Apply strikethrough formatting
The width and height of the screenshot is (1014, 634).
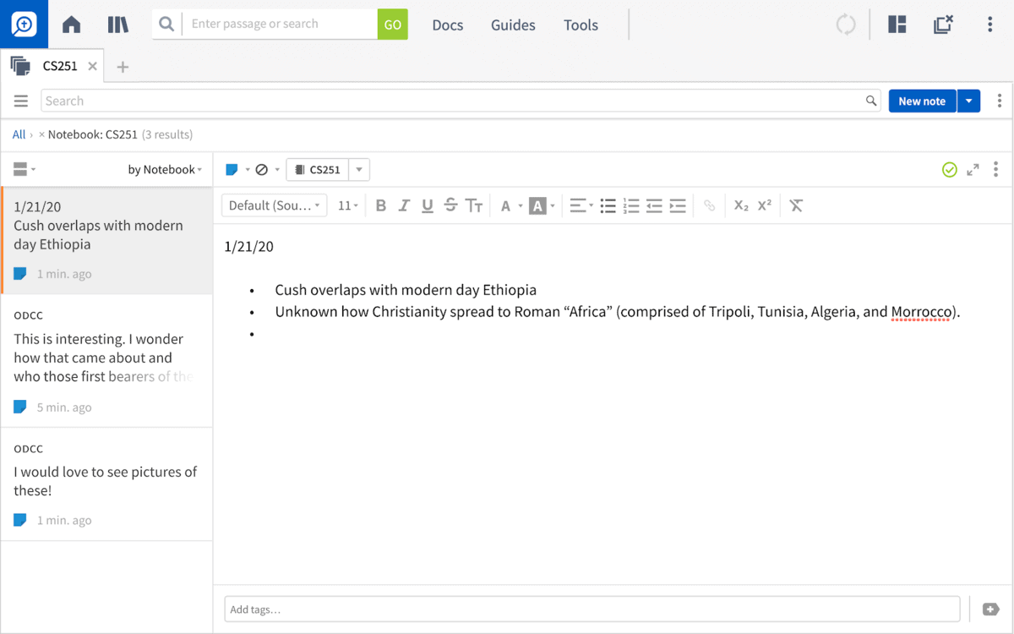(x=450, y=205)
